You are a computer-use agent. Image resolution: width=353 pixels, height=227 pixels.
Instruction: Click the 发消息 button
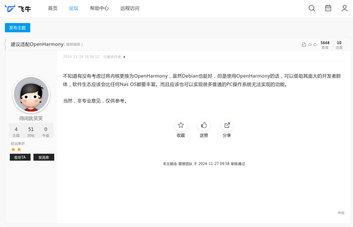point(44,157)
